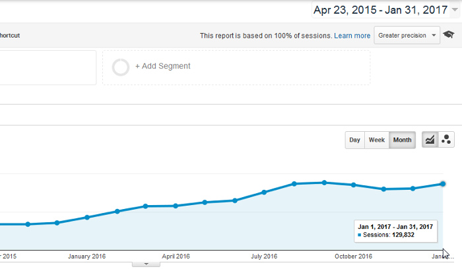Set graph interval to Month
The image size is (462, 271).
tap(402, 140)
